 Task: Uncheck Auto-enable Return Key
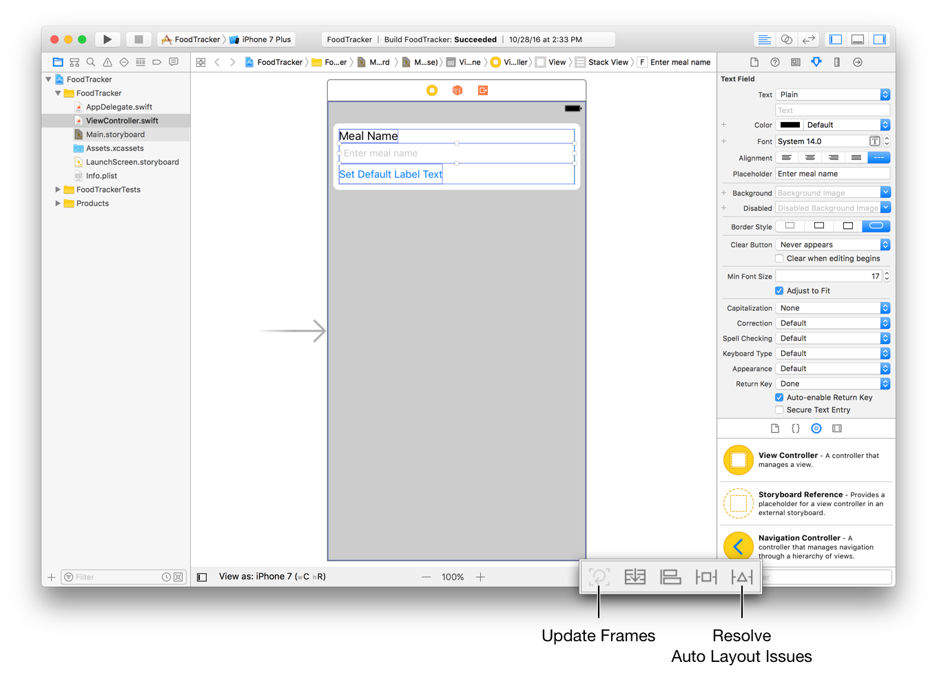(x=779, y=398)
